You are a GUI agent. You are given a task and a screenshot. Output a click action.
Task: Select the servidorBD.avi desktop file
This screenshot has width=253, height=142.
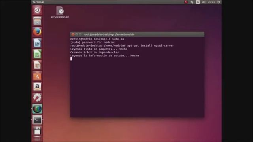point(60,12)
